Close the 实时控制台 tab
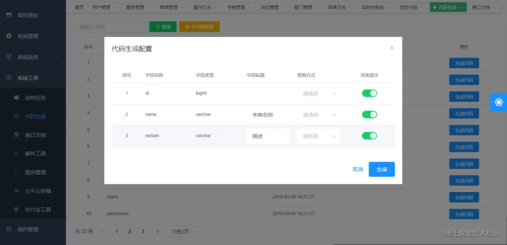The width and height of the screenshot is (507, 245). click(389, 7)
